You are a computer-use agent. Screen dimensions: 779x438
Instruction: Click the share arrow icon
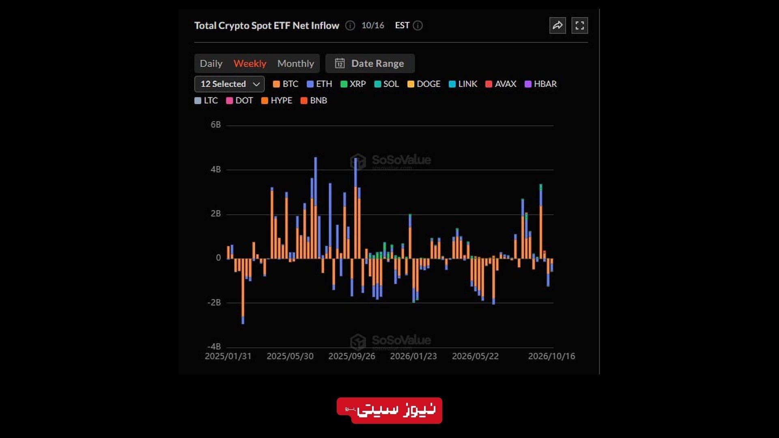557,26
